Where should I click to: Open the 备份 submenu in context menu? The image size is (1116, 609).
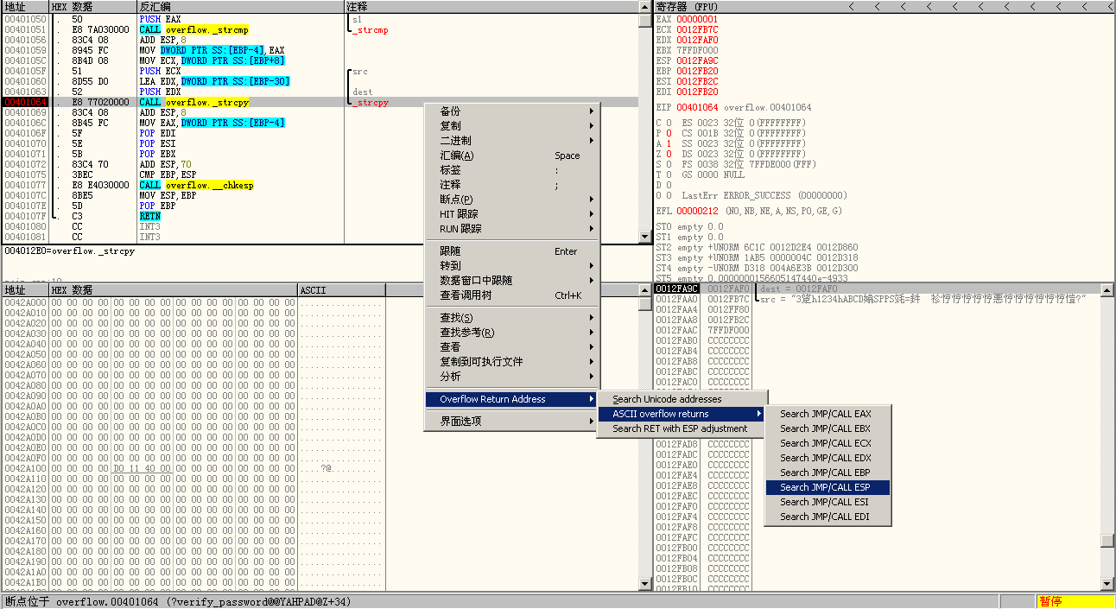coord(513,111)
